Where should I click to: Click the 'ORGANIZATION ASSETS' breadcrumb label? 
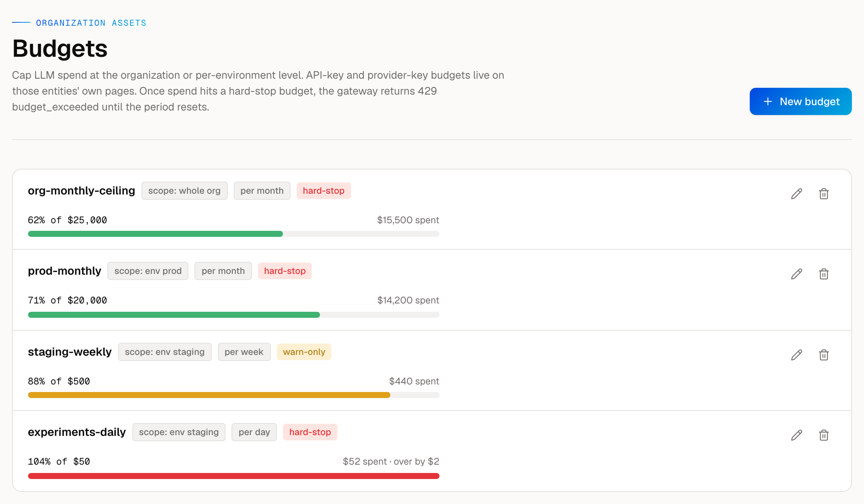[91, 23]
